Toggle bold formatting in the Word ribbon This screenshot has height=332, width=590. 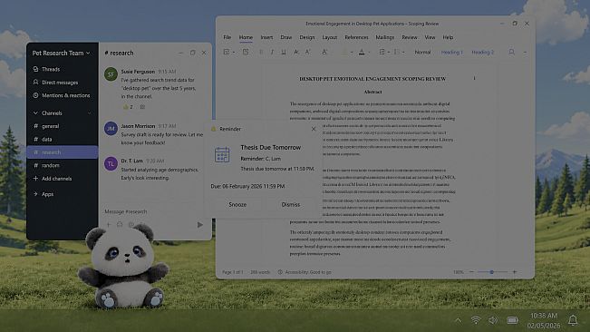point(261,52)
